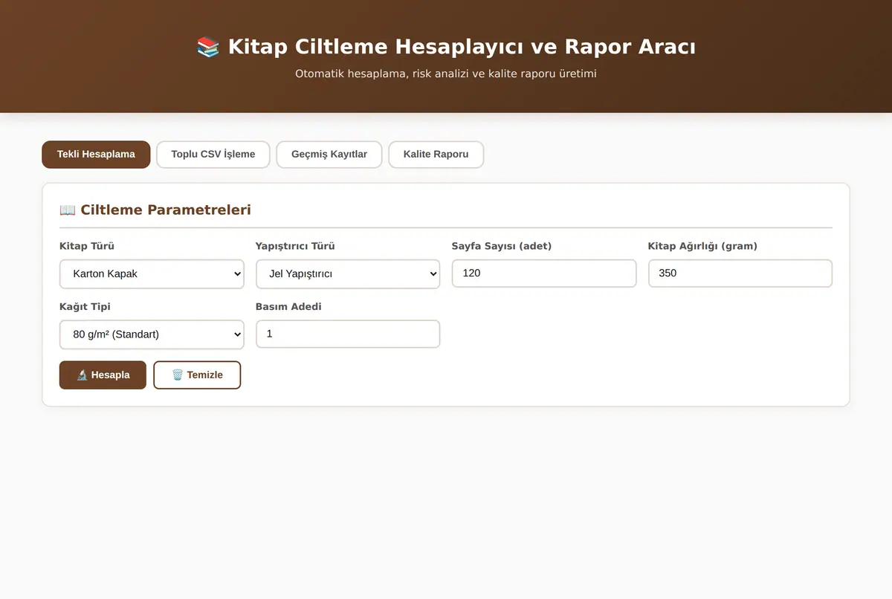This screenshot has height=599, width=892.
Task: Switch to Toplu CSV İşleme tab
Action: [213, 155]
